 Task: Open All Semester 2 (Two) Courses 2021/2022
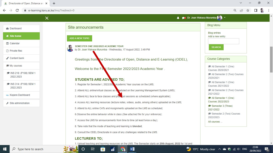[226, 92]
